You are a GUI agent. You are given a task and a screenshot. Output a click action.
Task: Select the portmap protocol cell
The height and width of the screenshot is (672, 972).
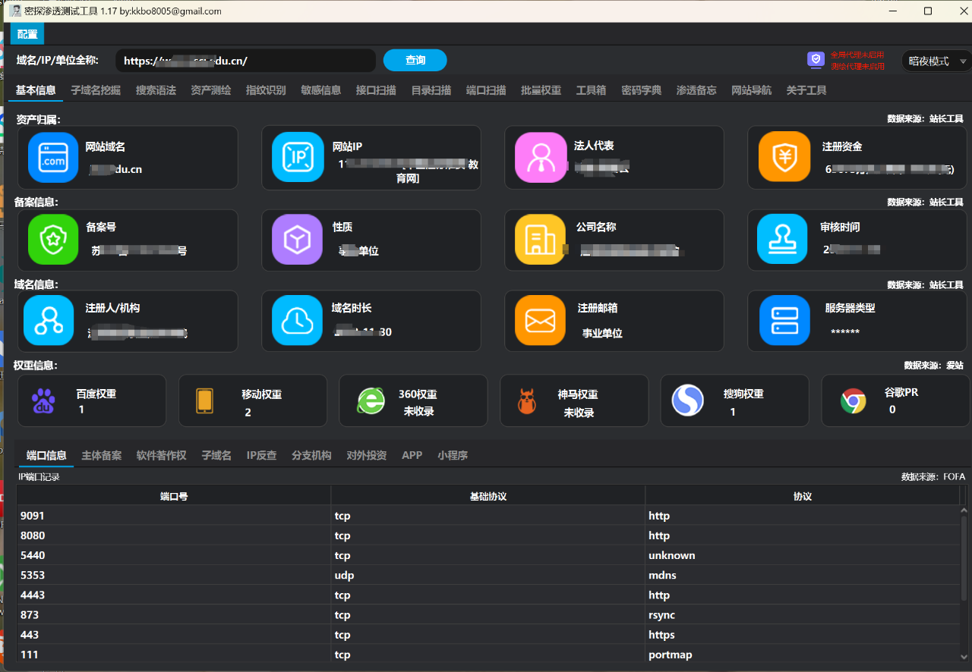point(803,655)
